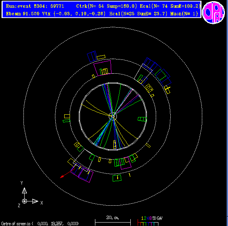This screenshot has width=228, height=226.
Task: Click the Run:event 8304: 59771 label
Action: tap(35, 6)
